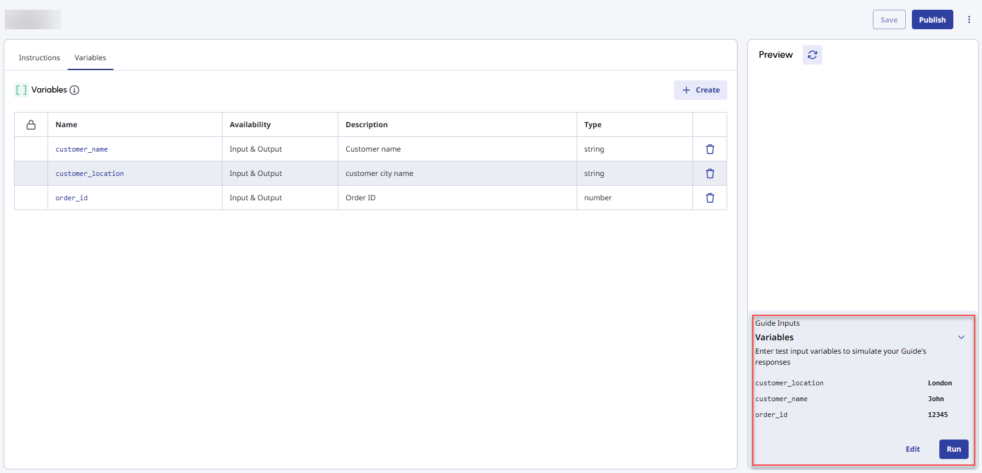Click the number type of order_id

click(x=597, y=198)
